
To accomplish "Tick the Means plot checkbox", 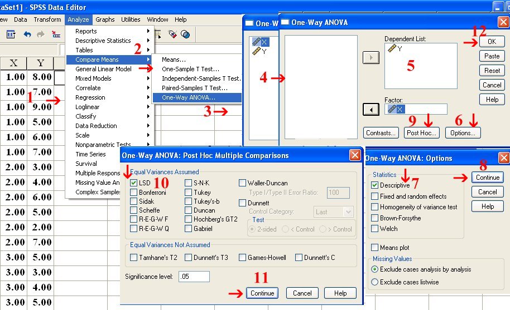I will (375, 248).
